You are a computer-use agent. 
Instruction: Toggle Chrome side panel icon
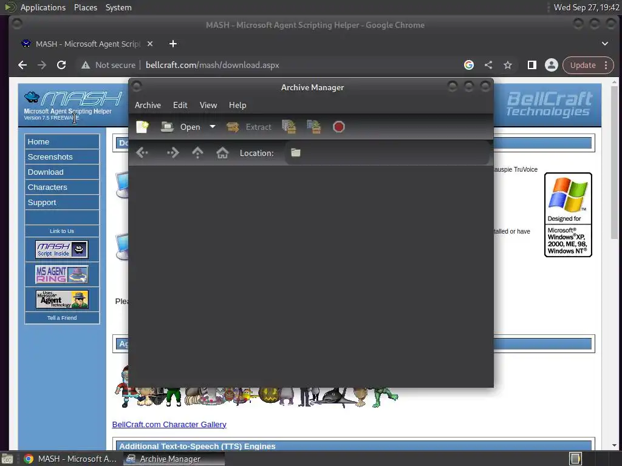point(532,65)
